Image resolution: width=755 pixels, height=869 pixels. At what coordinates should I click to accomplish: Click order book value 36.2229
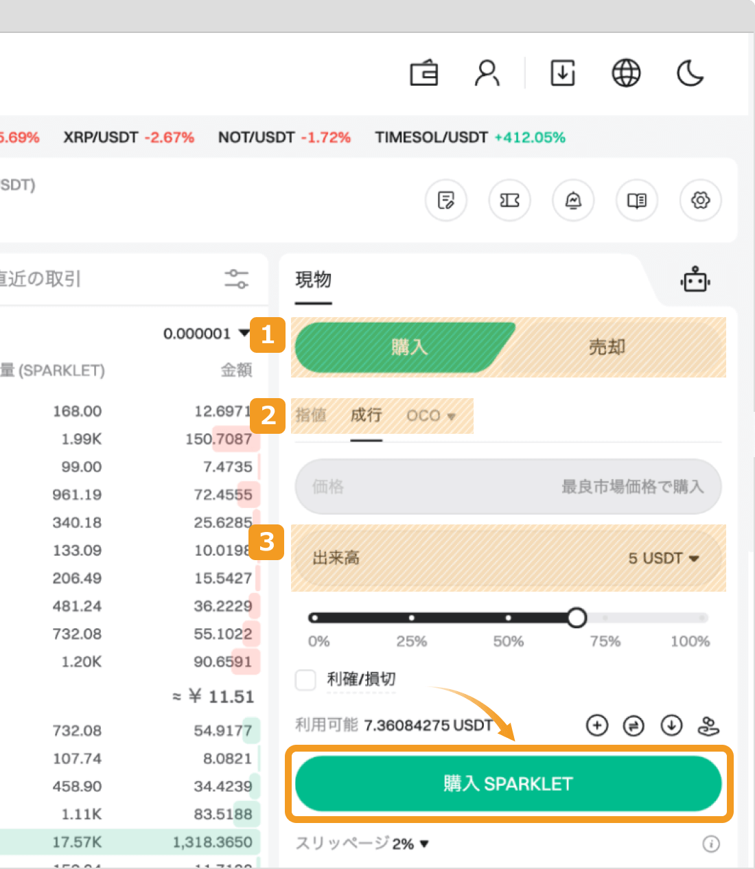point(223,606)
